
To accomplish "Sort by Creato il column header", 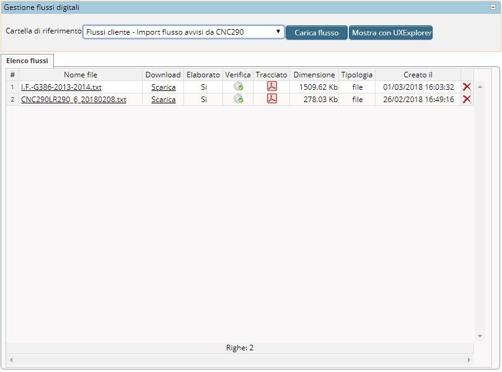I will pyautogui.click(x=418, y=75).
